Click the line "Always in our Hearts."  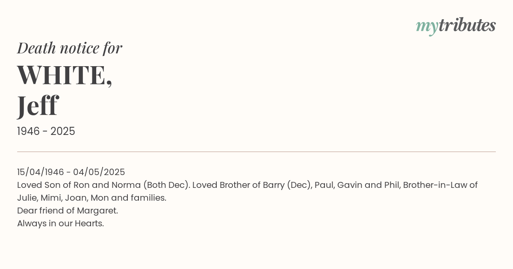coord(60,223)
